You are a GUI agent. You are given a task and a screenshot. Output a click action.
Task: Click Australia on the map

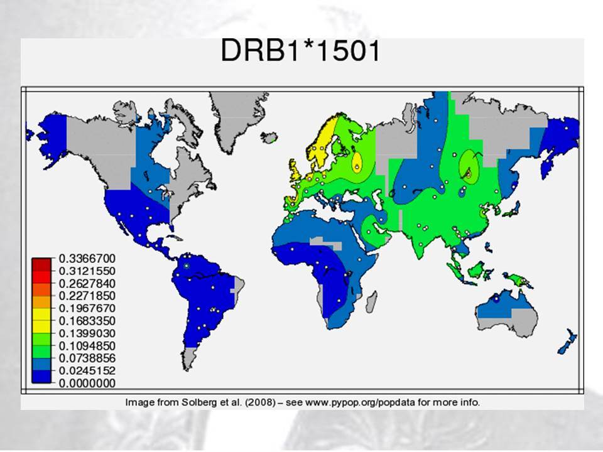507,312
